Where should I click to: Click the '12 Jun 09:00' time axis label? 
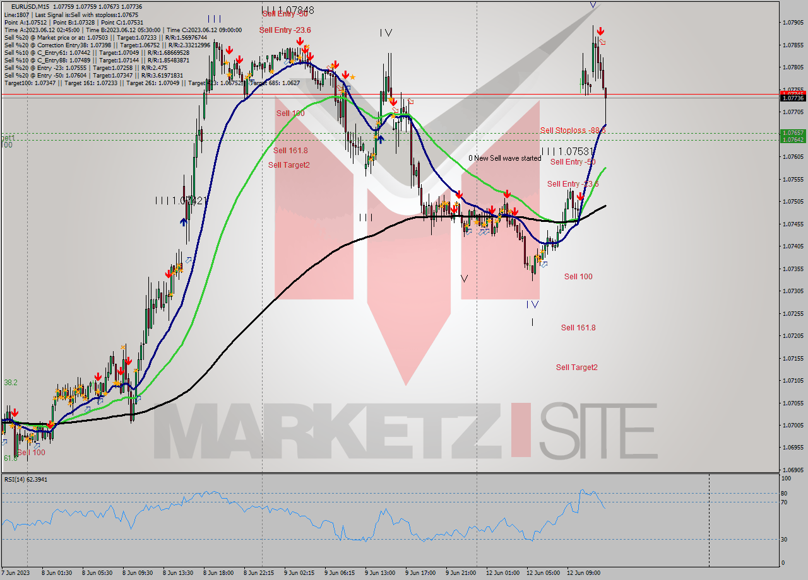[584, 573]
